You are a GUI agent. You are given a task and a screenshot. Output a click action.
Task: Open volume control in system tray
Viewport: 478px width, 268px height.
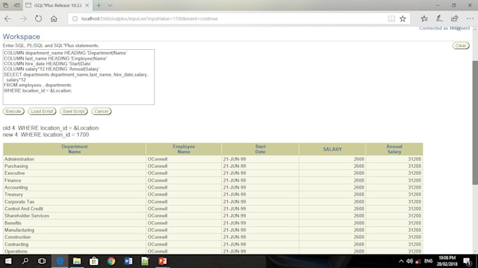[410, 261]
